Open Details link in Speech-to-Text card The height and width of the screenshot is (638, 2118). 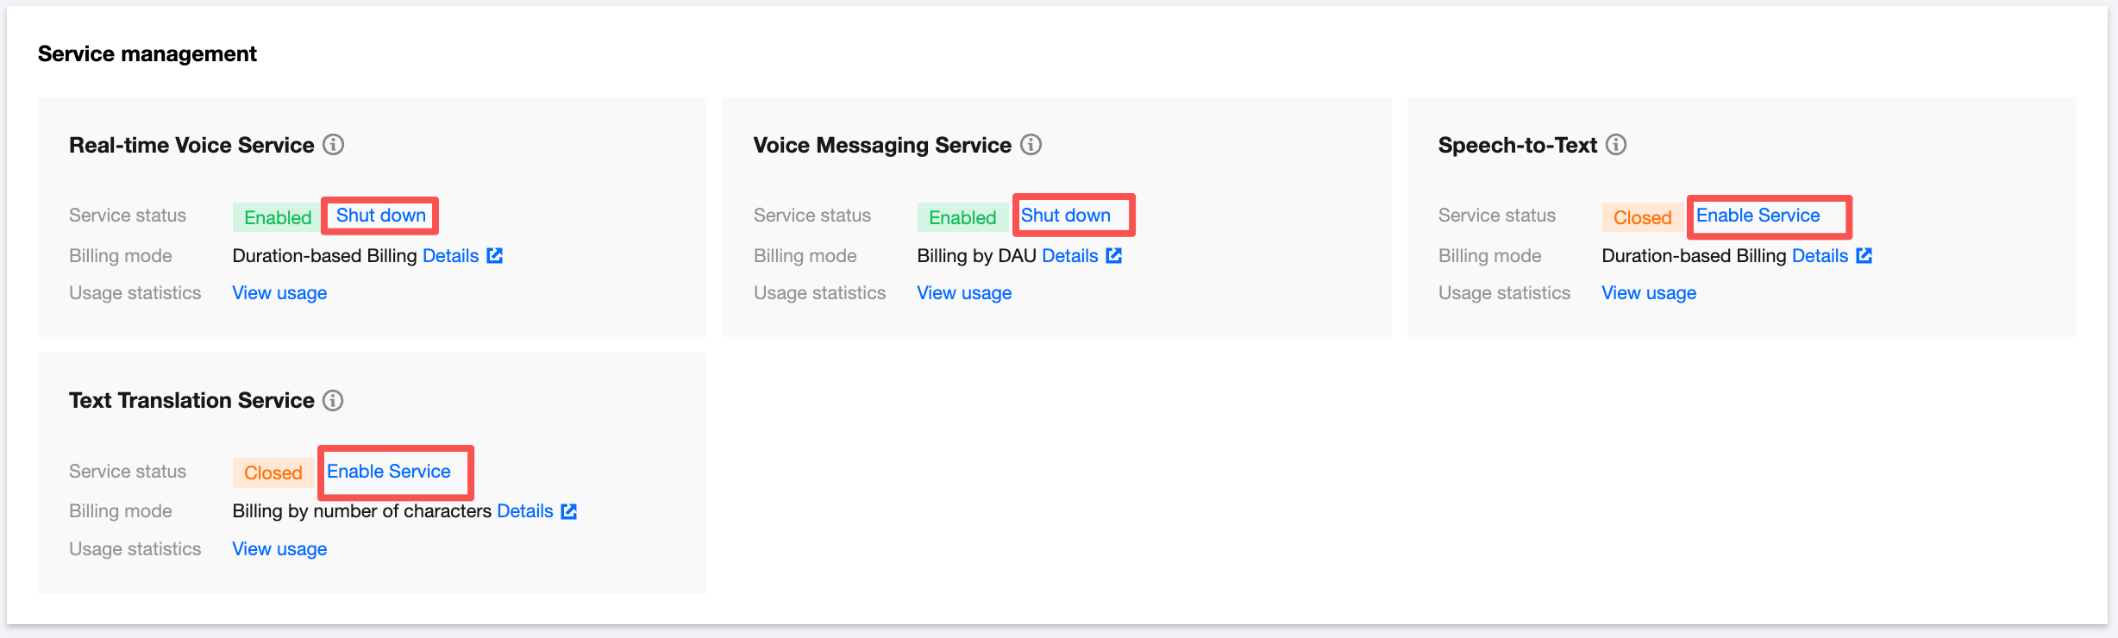click(x=1820, y=256)
